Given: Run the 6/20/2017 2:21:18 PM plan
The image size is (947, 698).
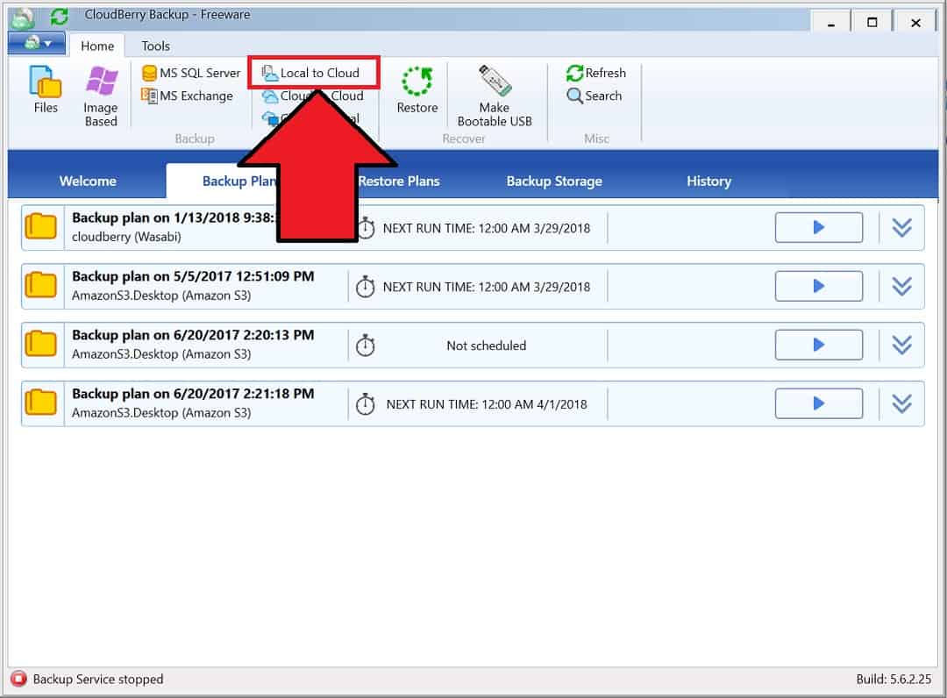Looking at the screenshot, I should coord(818,403).
